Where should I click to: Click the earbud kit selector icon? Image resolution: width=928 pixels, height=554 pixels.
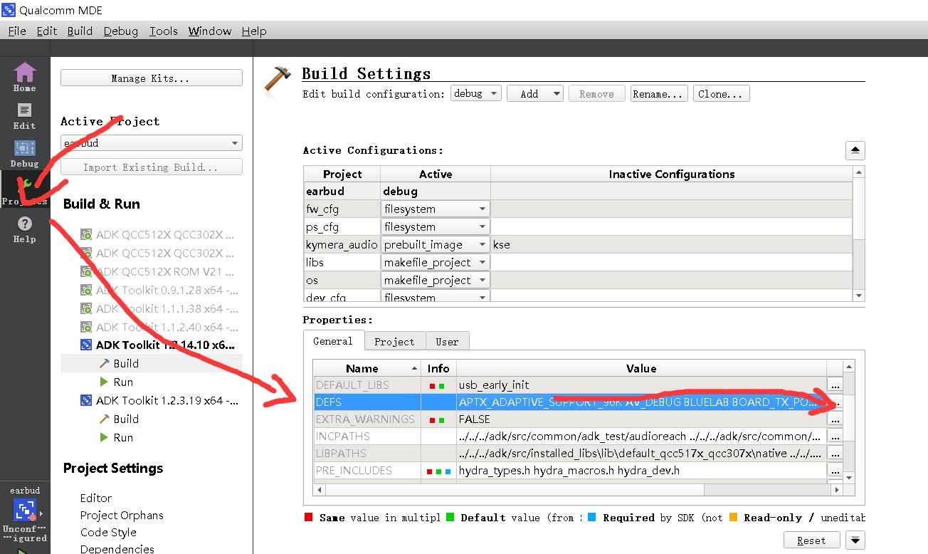(24, 510)
